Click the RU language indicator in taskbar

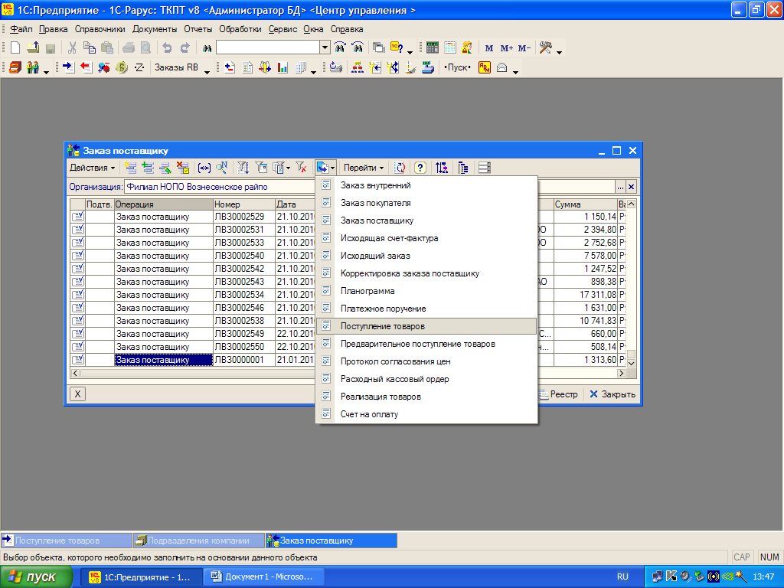point(622,577)
